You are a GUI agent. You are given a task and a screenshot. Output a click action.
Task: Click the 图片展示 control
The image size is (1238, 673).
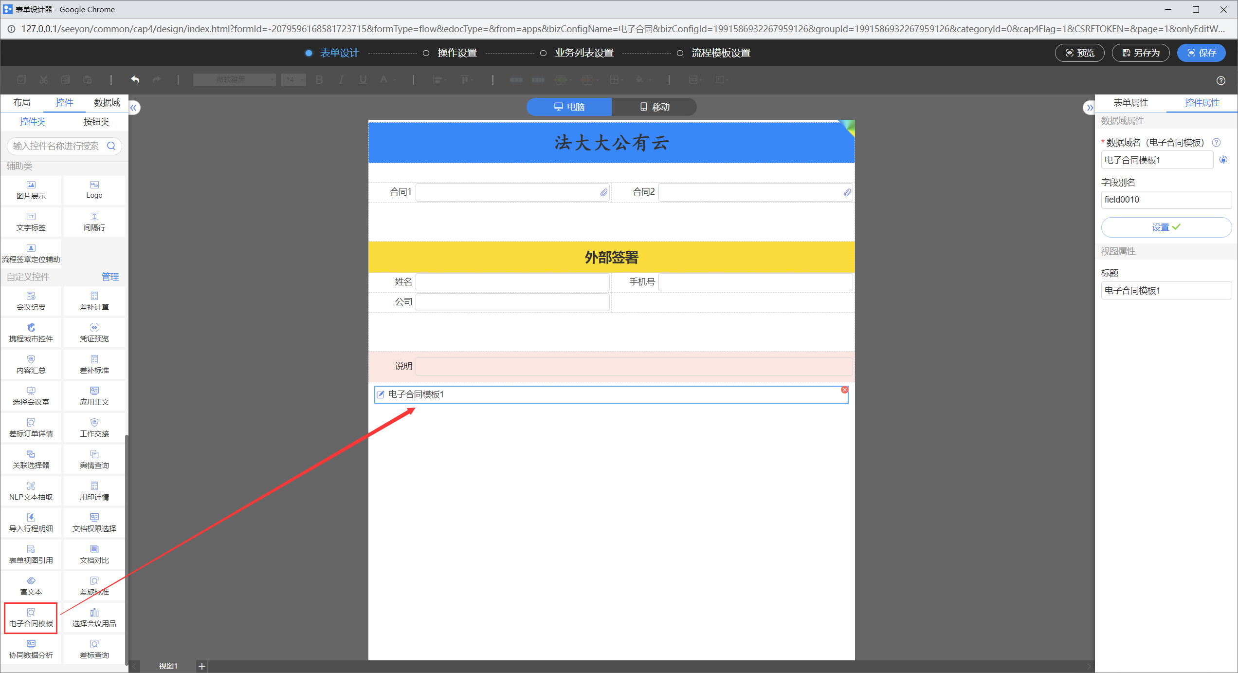tap(31, 189)
